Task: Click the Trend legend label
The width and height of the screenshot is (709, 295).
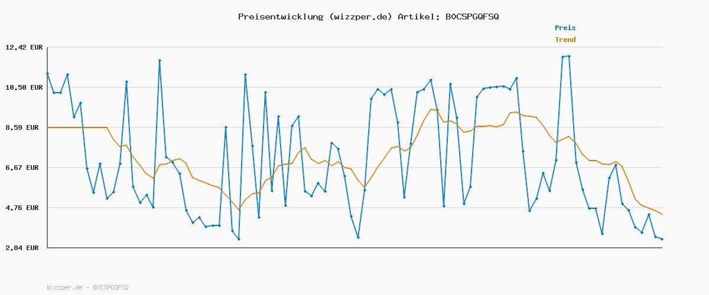Action: click(x=565, y=40)
